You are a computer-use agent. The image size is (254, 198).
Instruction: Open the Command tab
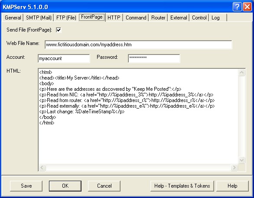click(x=136, y=18)
